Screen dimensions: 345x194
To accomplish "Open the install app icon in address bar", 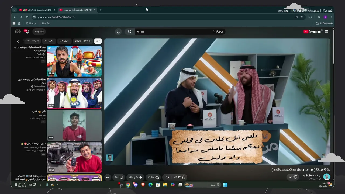I will 296,17.
